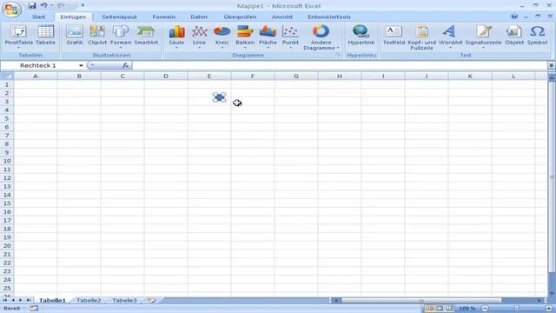
Task: Switch to Page Layout view in status bar
Action: click(x=440, y=309)
